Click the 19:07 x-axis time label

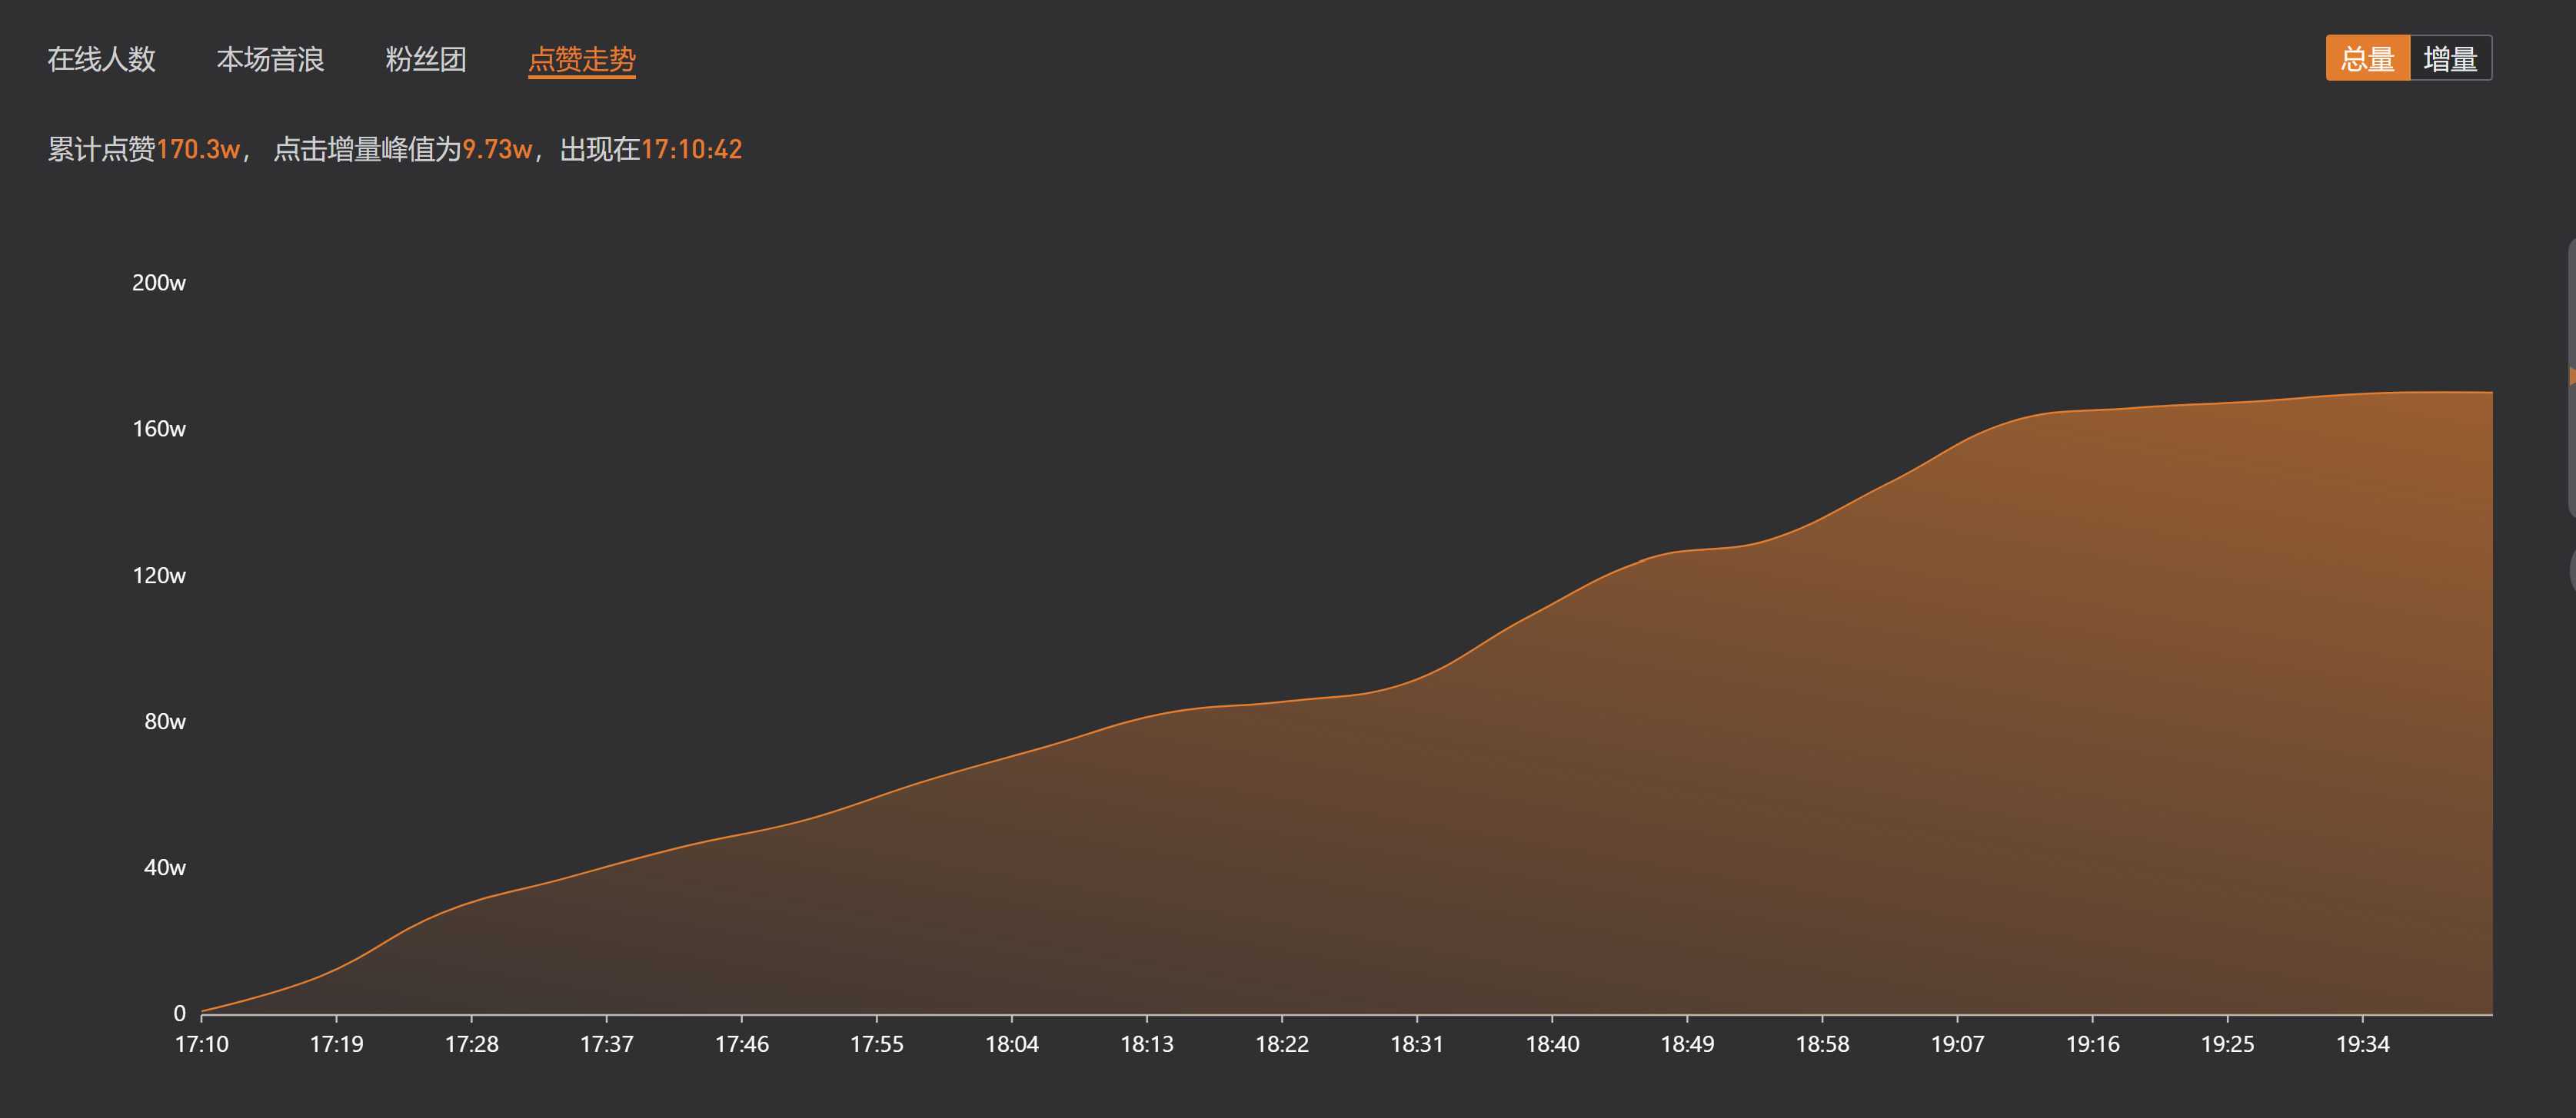tap(1957, 1044)
